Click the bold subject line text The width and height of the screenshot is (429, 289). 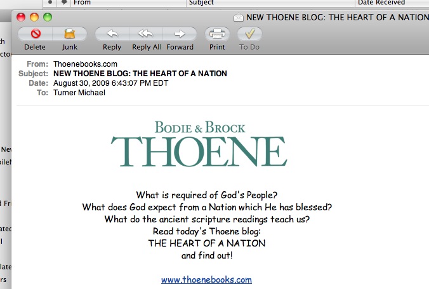click(x=140, y=74)
